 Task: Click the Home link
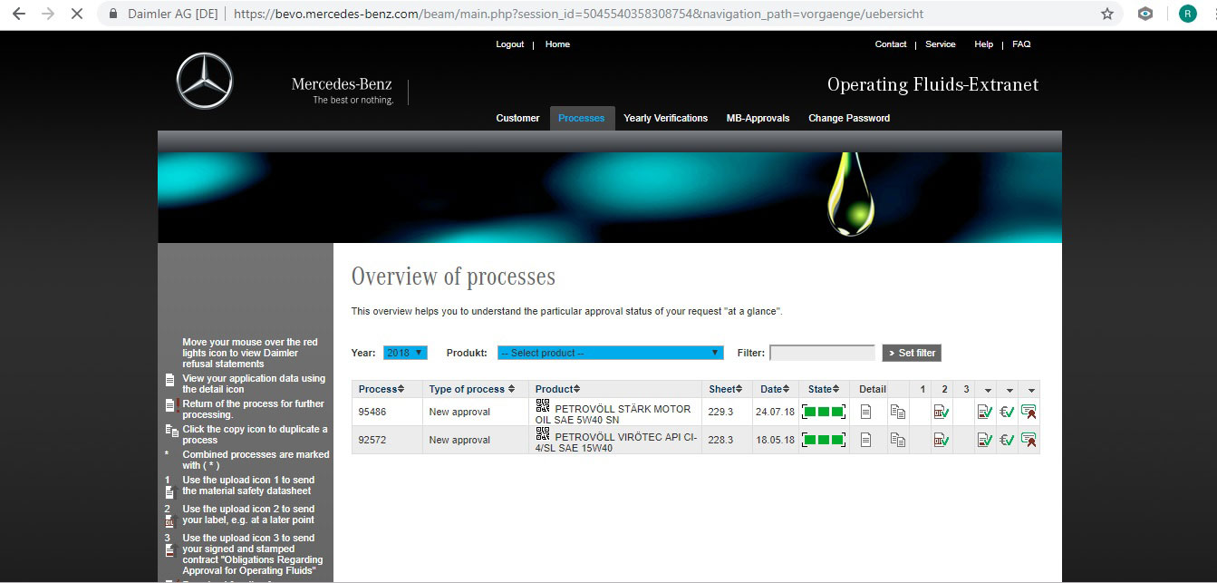[557, 44]
